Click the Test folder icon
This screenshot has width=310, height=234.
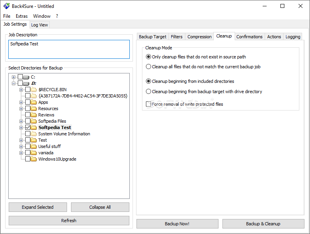pos(34,140)
